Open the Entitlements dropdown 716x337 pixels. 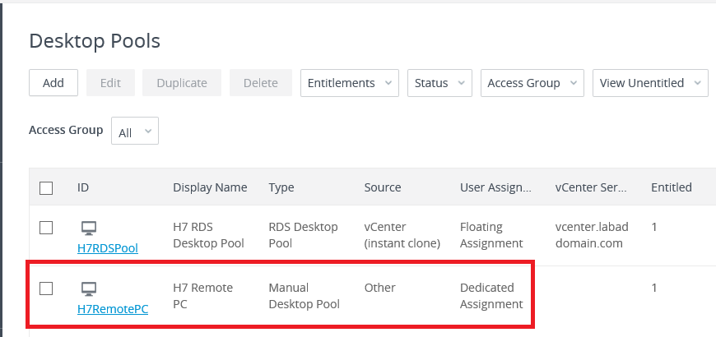349,83
